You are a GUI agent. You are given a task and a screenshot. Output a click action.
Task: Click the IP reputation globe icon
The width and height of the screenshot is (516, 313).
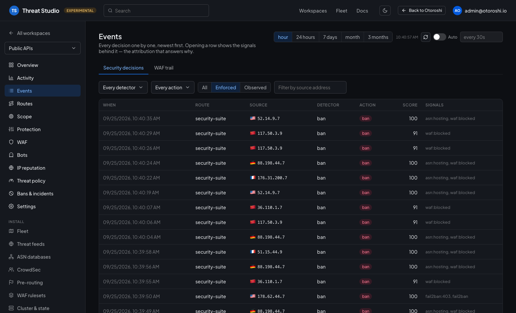11,168
